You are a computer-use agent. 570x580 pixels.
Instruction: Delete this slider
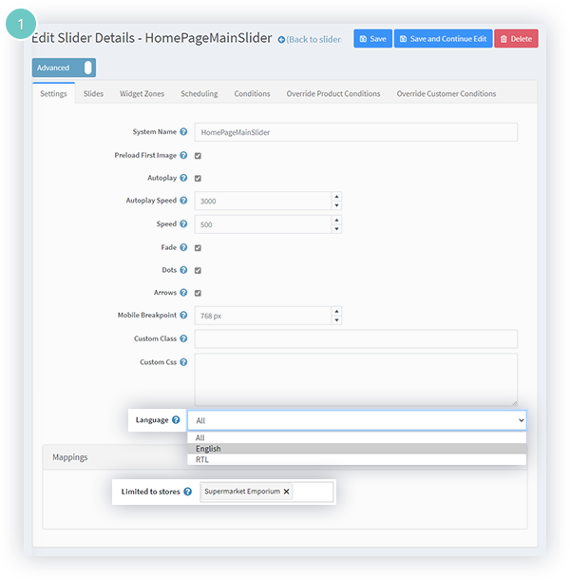tap(516, 38)
